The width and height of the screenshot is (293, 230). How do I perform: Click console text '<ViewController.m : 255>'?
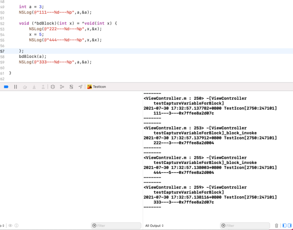point(173,158)
